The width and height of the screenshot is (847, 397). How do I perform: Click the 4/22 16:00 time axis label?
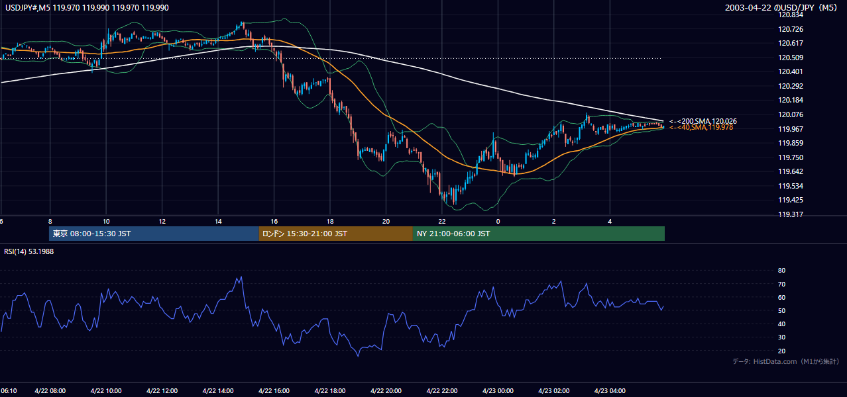coord(274,391)
